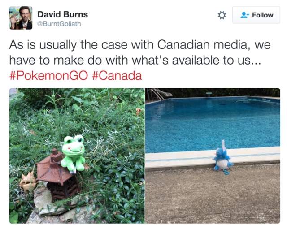The width and height of the screenshot is (287, 225).
Task: Open the #PokemonGO hashtag
Action: click(49, 76)
